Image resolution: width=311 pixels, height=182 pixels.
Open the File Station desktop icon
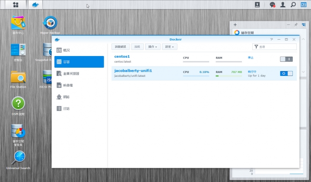point(18,77)
